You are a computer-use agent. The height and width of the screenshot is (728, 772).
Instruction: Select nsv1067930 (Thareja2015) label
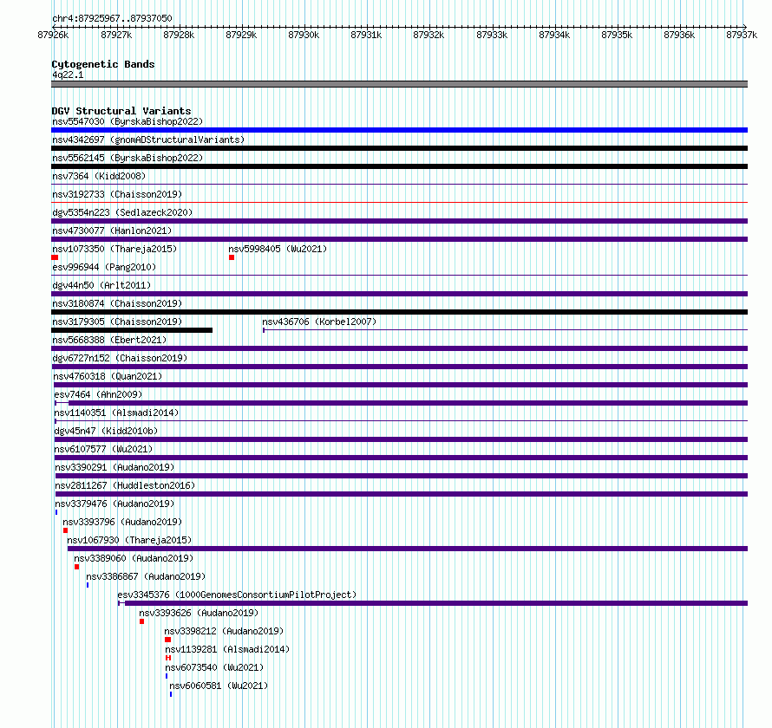129,540
